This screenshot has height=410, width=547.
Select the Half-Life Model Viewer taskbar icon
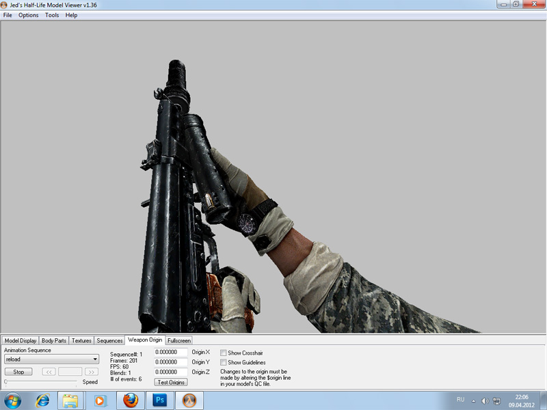pyautogui.click(x=189, y=400)
